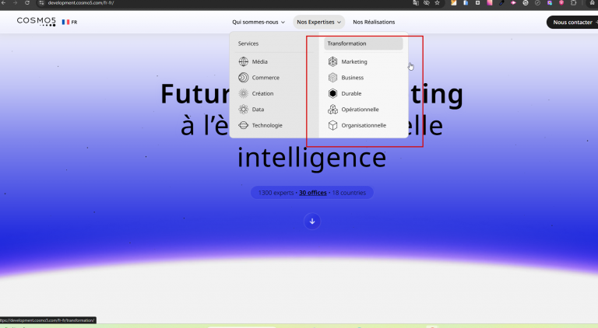This screenshot has width=598, height=328.
Task: Click the Technologie ringed planet icon
Action: click(x=243, y=125)
